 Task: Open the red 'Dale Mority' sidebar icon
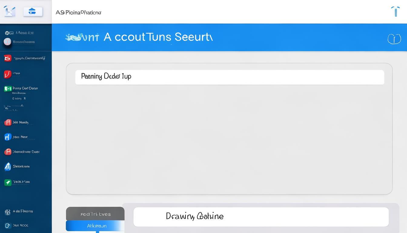pyautogui.click(x=8, y=122)
